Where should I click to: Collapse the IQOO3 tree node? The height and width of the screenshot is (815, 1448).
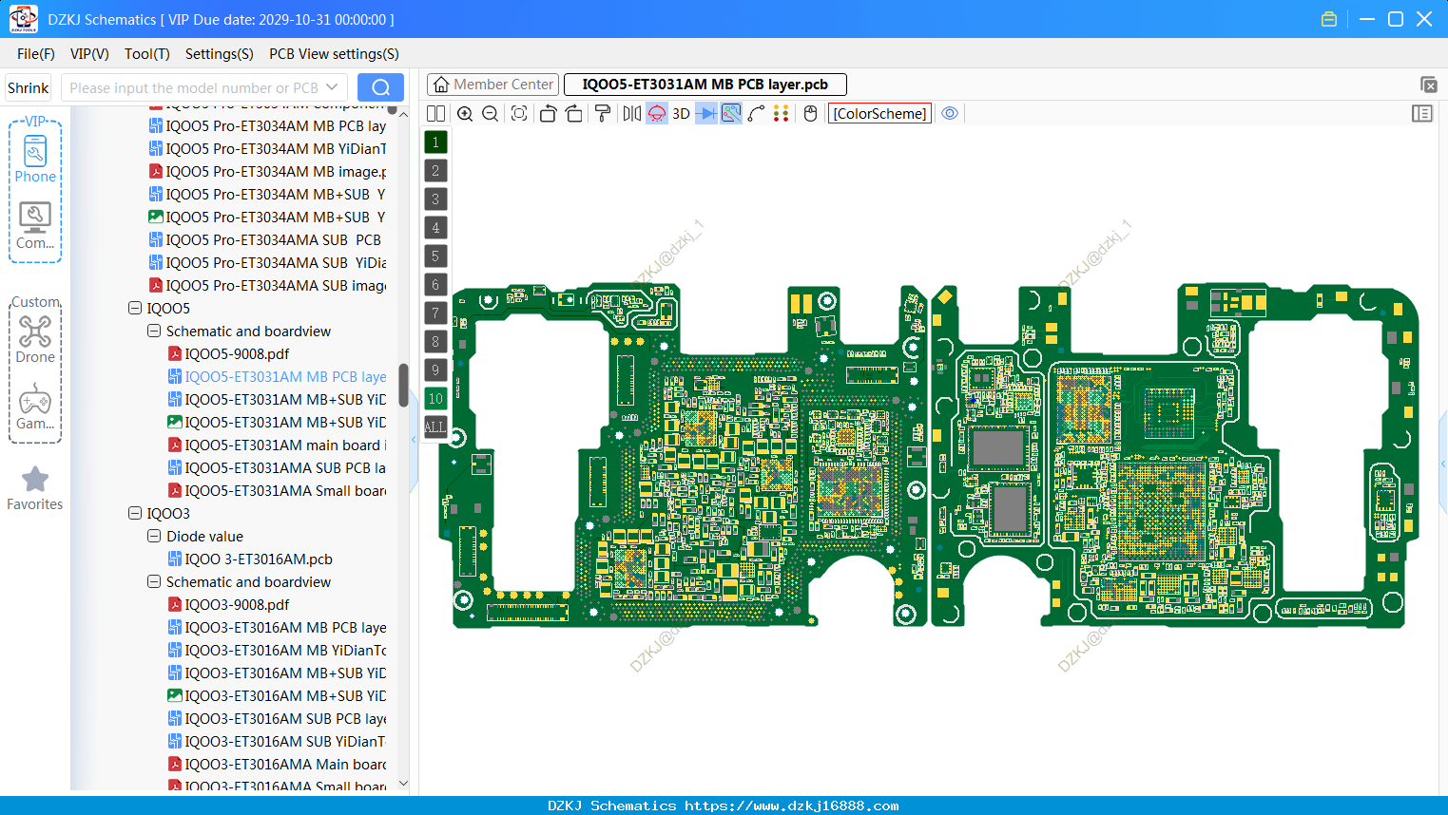[x=135, y=514]
